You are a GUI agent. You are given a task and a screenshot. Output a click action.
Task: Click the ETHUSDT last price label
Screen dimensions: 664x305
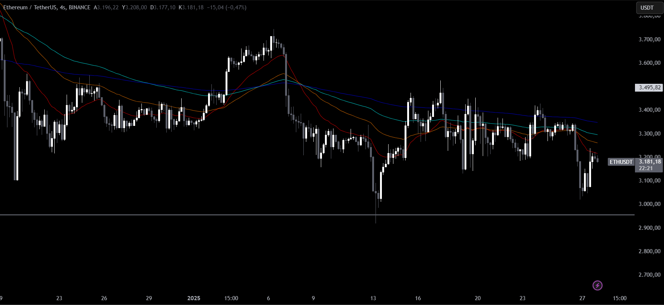(x=621, y=162)
